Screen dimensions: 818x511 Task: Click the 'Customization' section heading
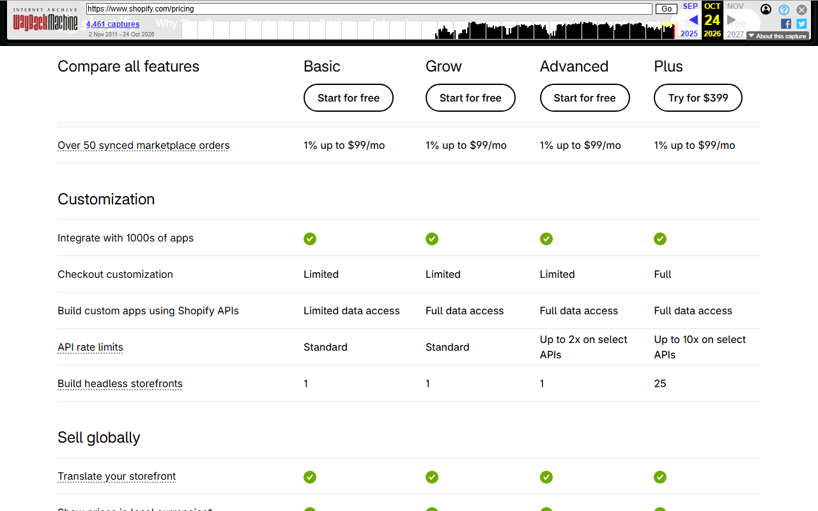106,199
